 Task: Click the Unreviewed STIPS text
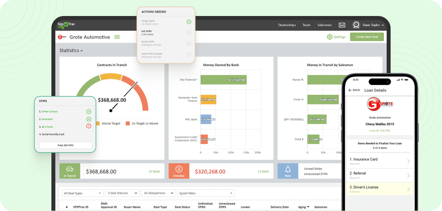coord(316,174)
